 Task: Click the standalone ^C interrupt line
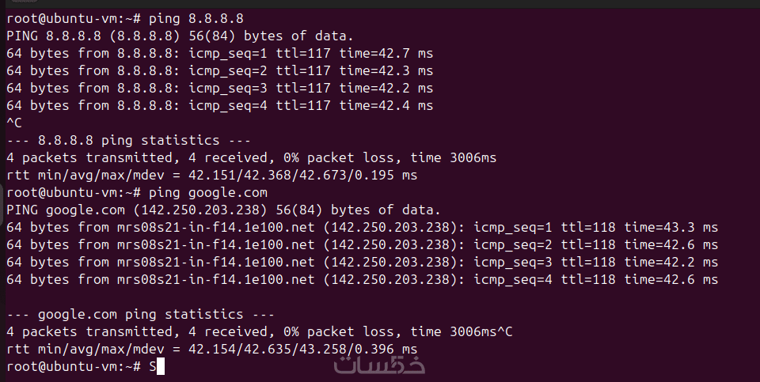tap(13, 123)
